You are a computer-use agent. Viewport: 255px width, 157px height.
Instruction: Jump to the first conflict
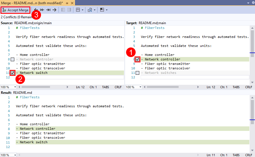[x=42, y=10]
